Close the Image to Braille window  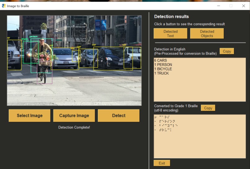coord(243,6)
